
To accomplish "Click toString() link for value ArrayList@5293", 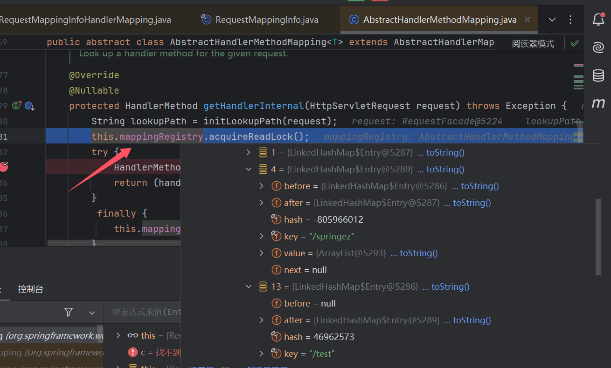I will 419,253.
